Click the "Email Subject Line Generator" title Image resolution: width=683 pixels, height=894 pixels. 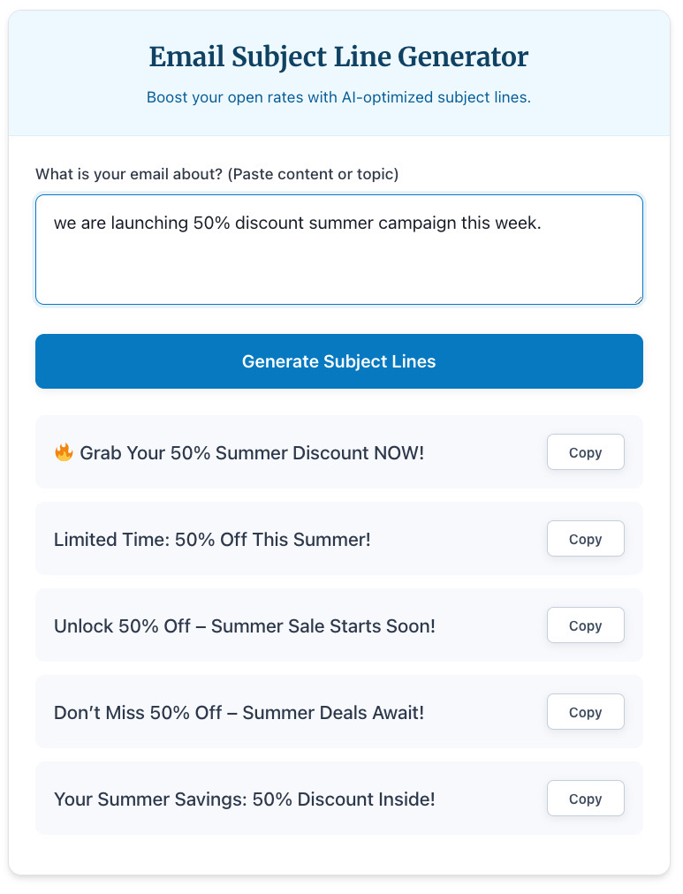[338, 57]
